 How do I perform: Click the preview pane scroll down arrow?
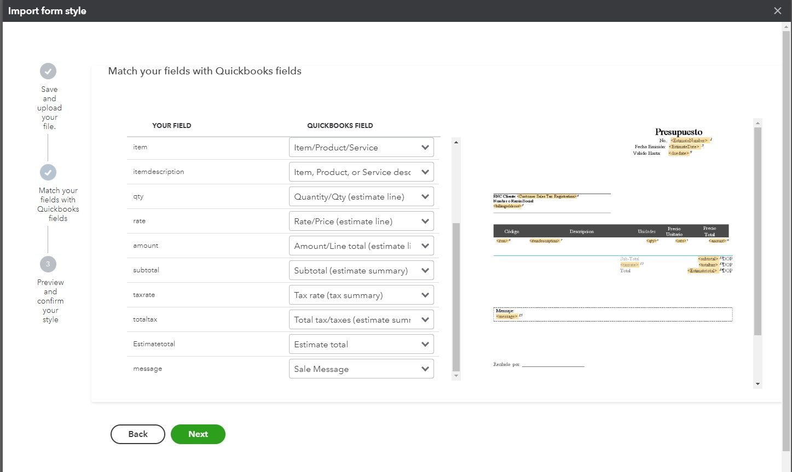758,384
